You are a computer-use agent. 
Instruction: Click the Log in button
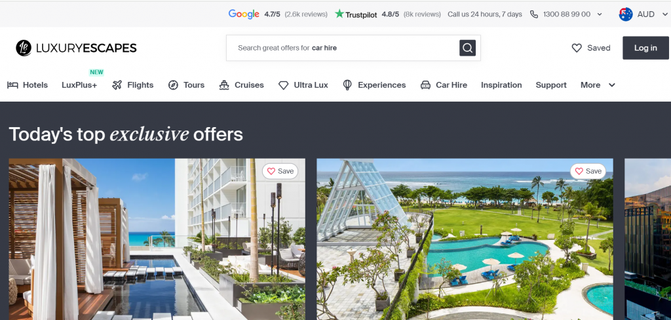[x=645, y=48]
